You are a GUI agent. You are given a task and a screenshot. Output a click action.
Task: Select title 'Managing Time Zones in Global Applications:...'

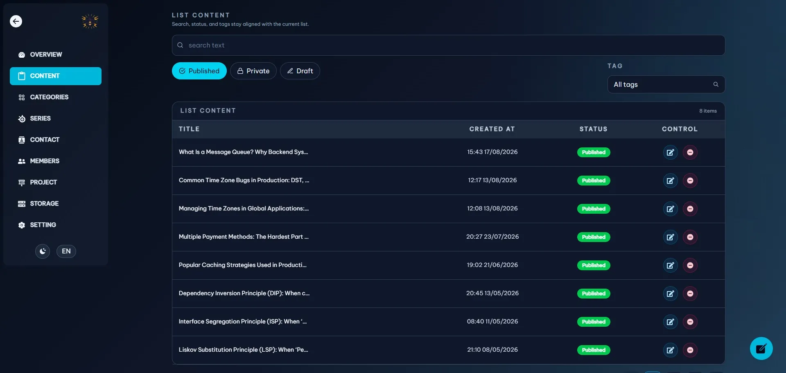coord(244,209)
